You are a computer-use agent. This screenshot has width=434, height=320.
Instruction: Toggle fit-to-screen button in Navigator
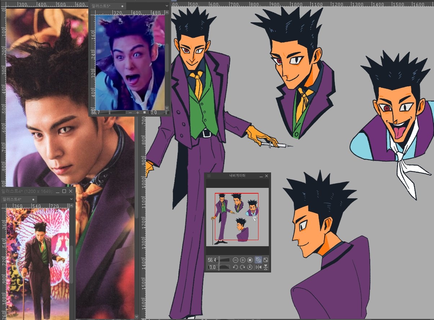click(x=258, y=260)
